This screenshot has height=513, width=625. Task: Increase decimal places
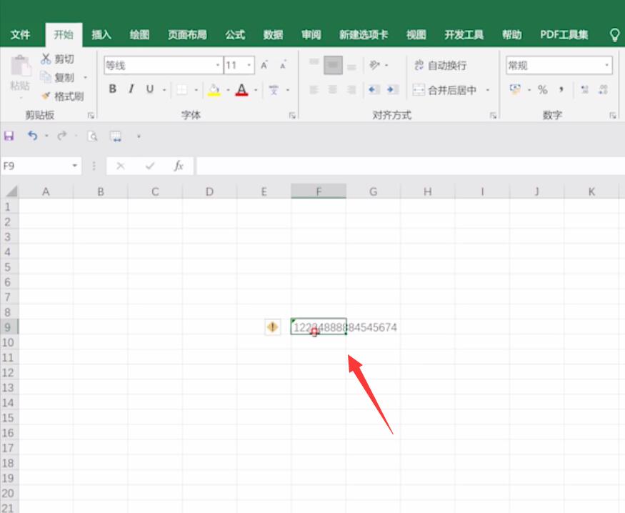585,90
